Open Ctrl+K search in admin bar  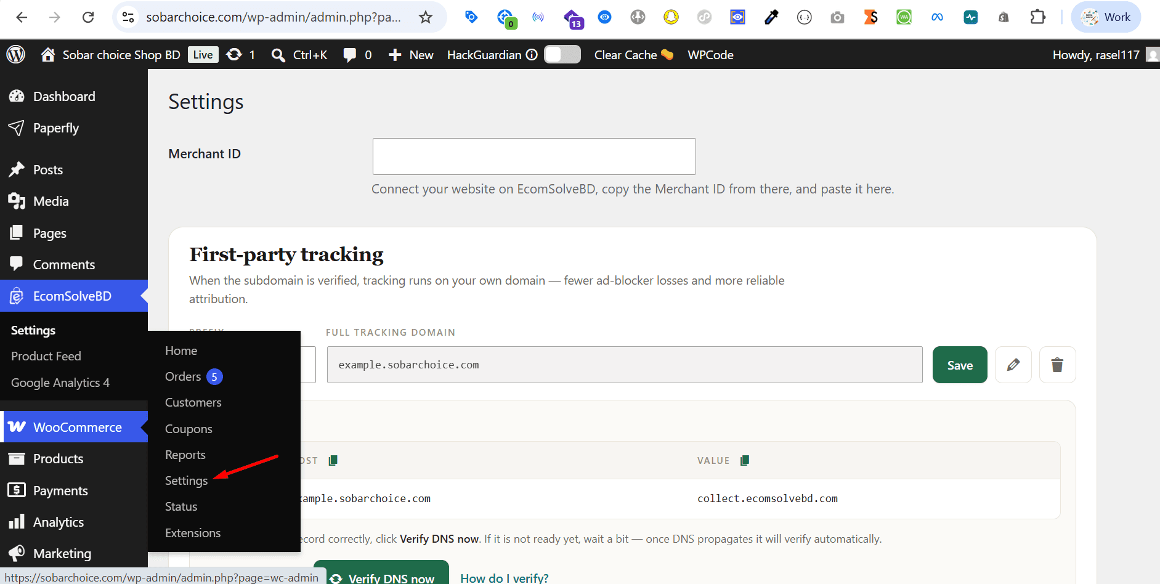pos(299,55)
